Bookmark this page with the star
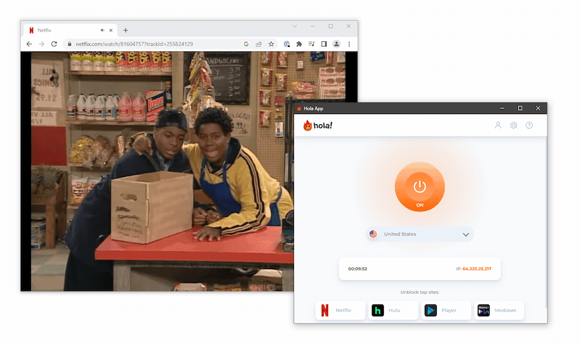This screenshot has width=579, height=345. pos(271,44)
